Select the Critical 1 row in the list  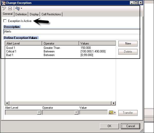click(x=12, y=51)
